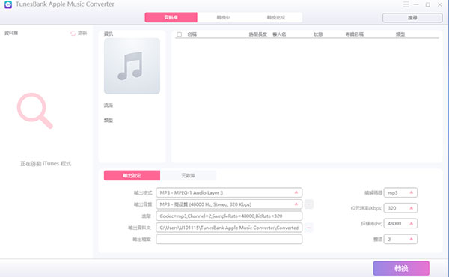The height and width of the screenshot is (277, 449).
Task: Close the TunesBank window
Action: [440, 4]
